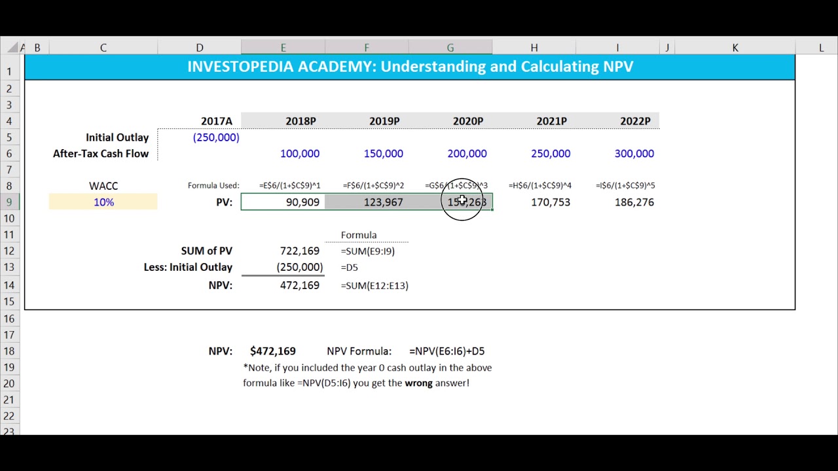This screenshot has height=471, width=838.
Task: Click the INVESTOPEDIA ACADEMY title cell
Action: (x=410, y=67)
